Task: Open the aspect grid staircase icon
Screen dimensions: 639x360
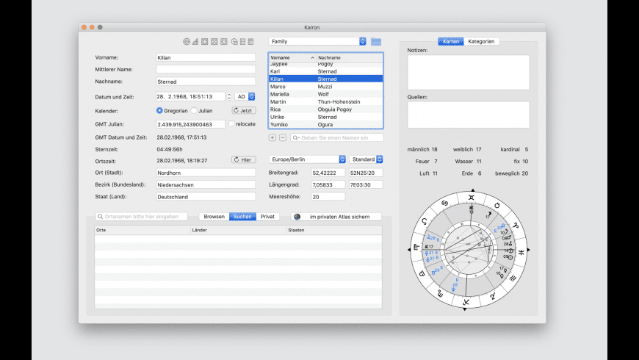Action: (195, 42)
